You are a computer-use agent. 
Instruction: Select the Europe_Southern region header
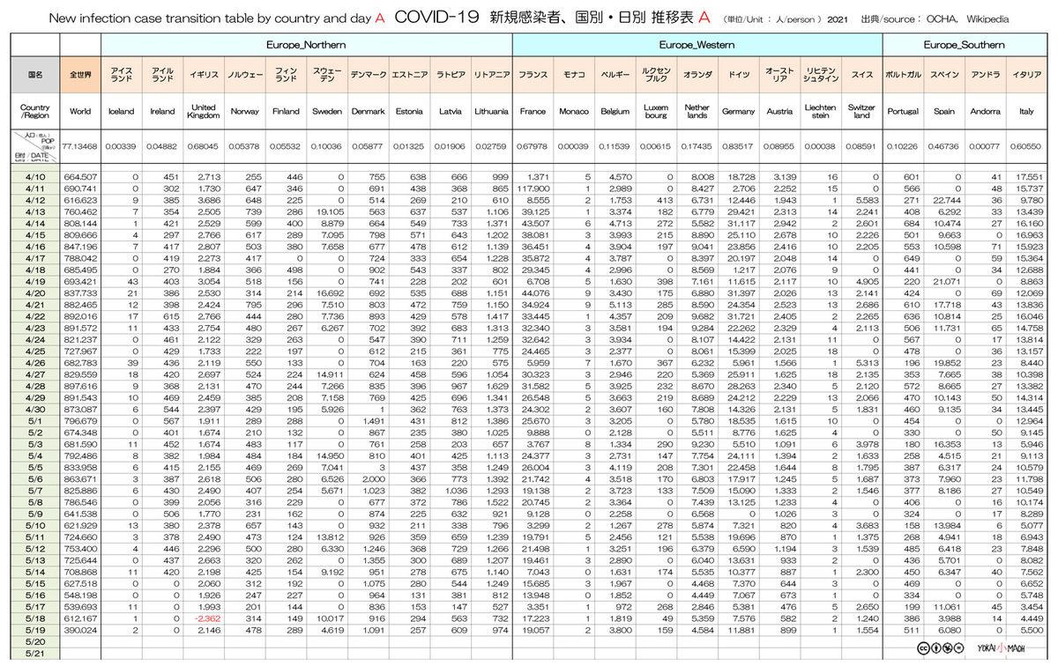[x=964, y=45]
